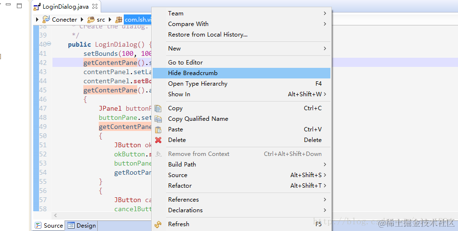The image size is (458, 231).
Task: Choose Delete from the context menu
Action: click(242, 140)
